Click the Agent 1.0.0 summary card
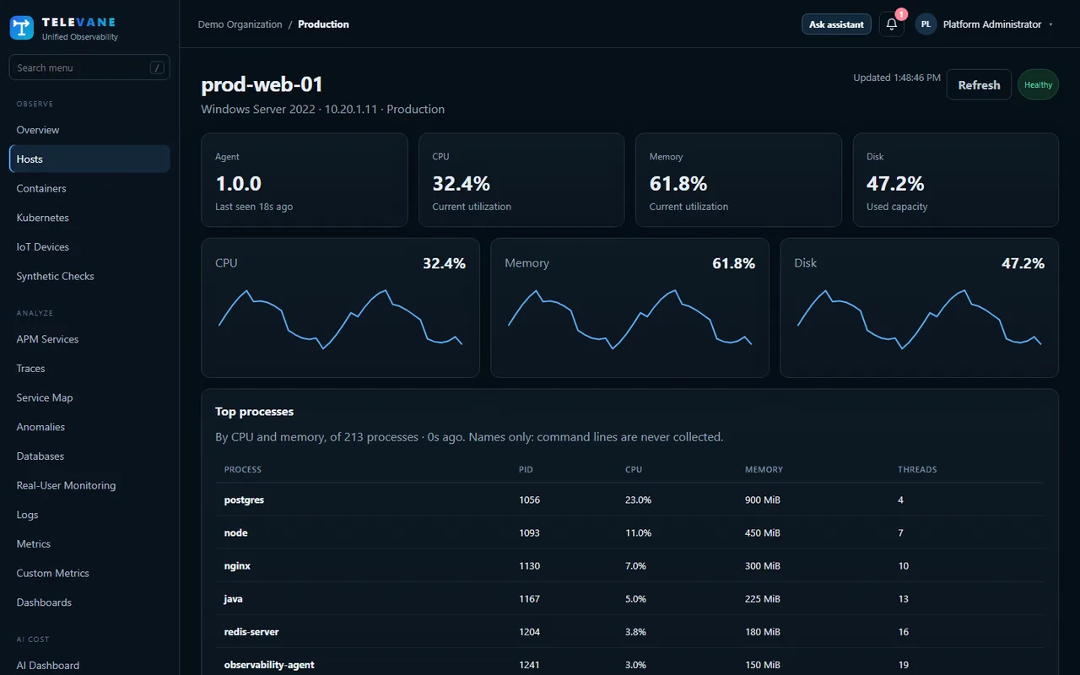The image size is (1080, 675). click(305, 180)
